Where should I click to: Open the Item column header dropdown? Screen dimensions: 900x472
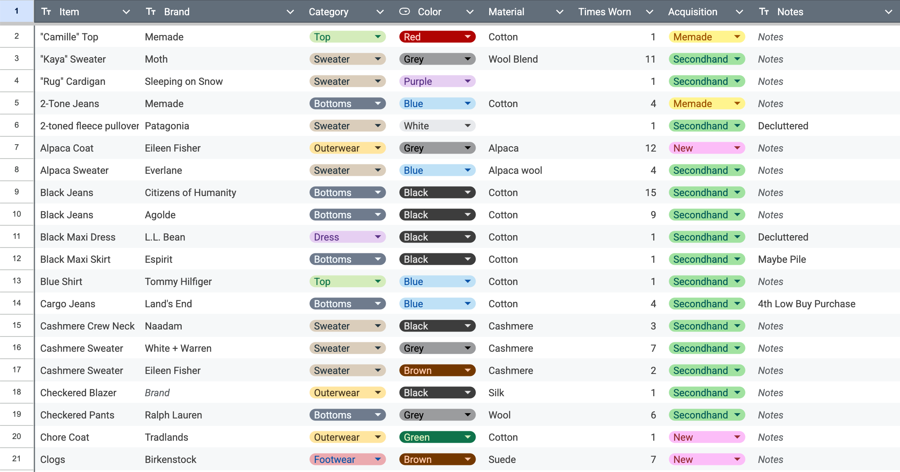[x=127, y=12]
